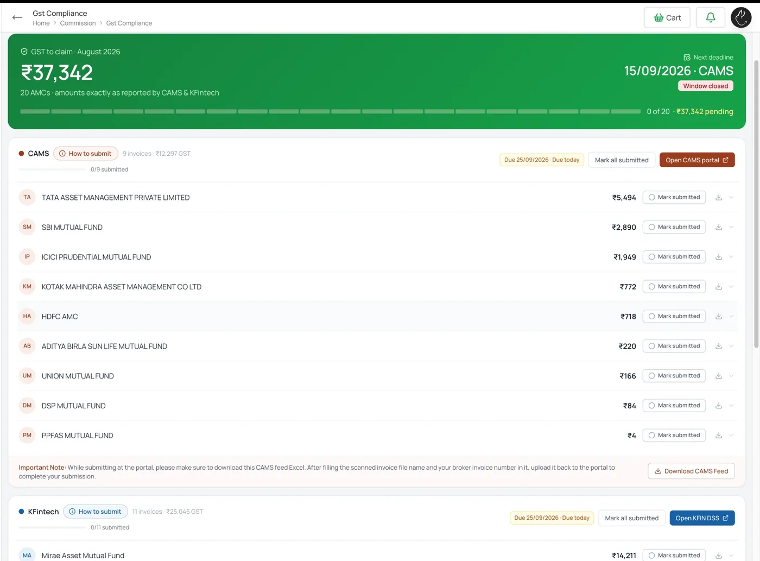Image resolution: width=760 pixels, height=561 pixels.
Task: Download CAMS Feed Excel
Action: coord(691,471)
